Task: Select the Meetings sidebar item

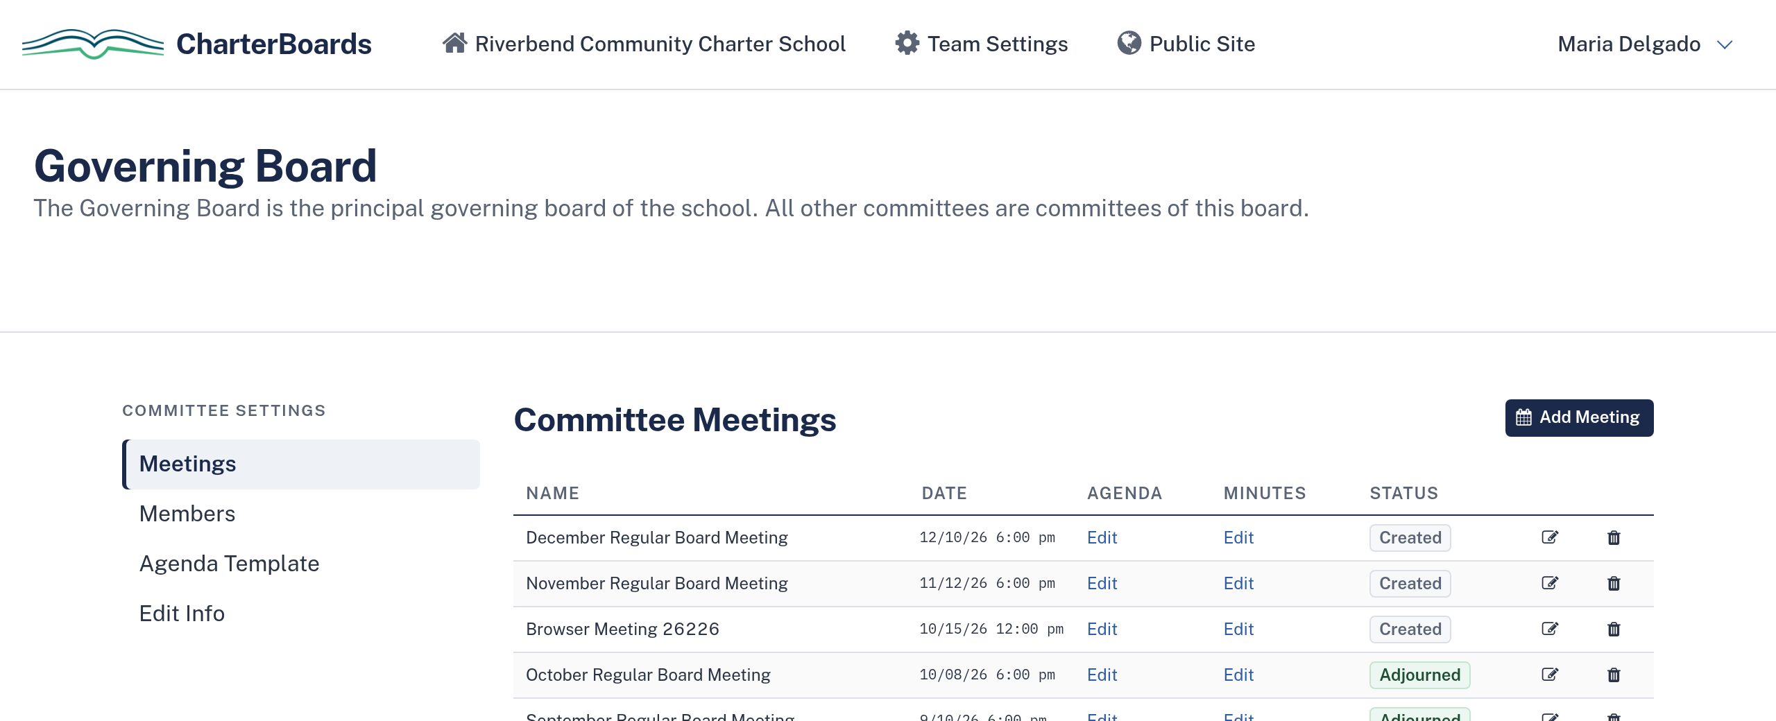Action: [x=301, y=464]
